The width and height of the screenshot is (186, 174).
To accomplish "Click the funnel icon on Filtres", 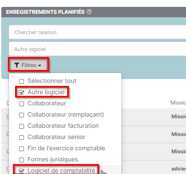I will point(17,65).
